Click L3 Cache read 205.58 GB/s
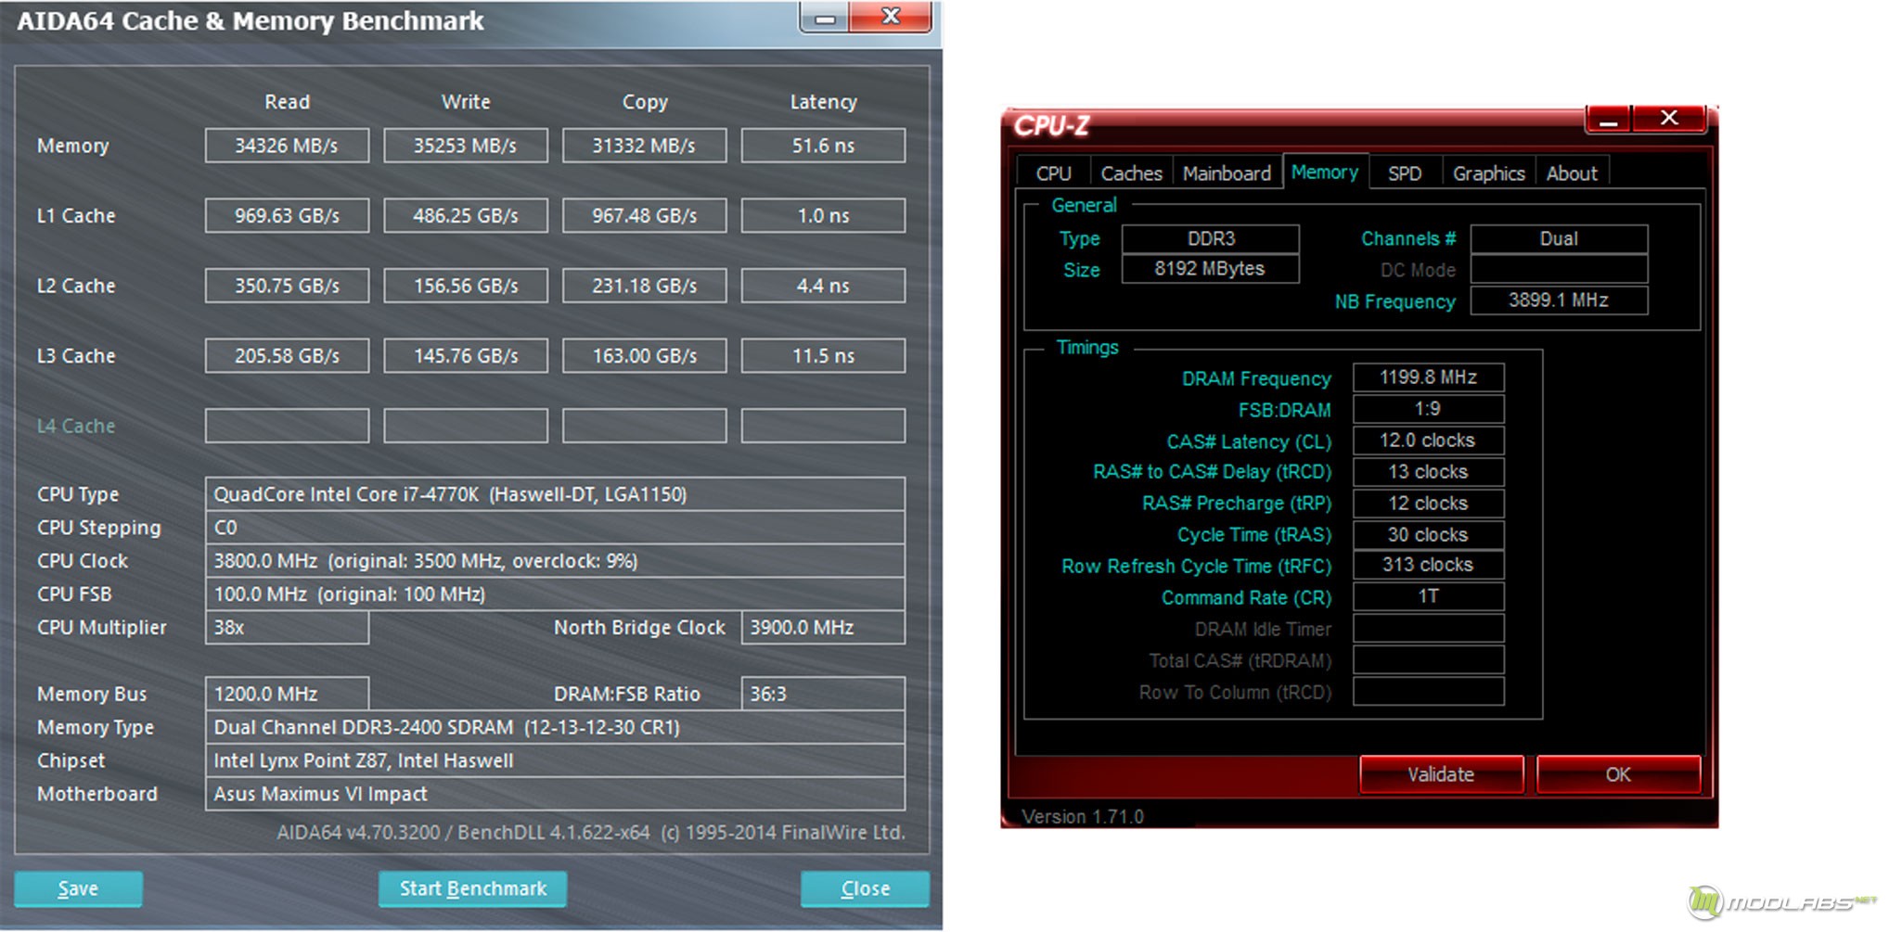Screen dimensions: 1889x932 (287, 355)
